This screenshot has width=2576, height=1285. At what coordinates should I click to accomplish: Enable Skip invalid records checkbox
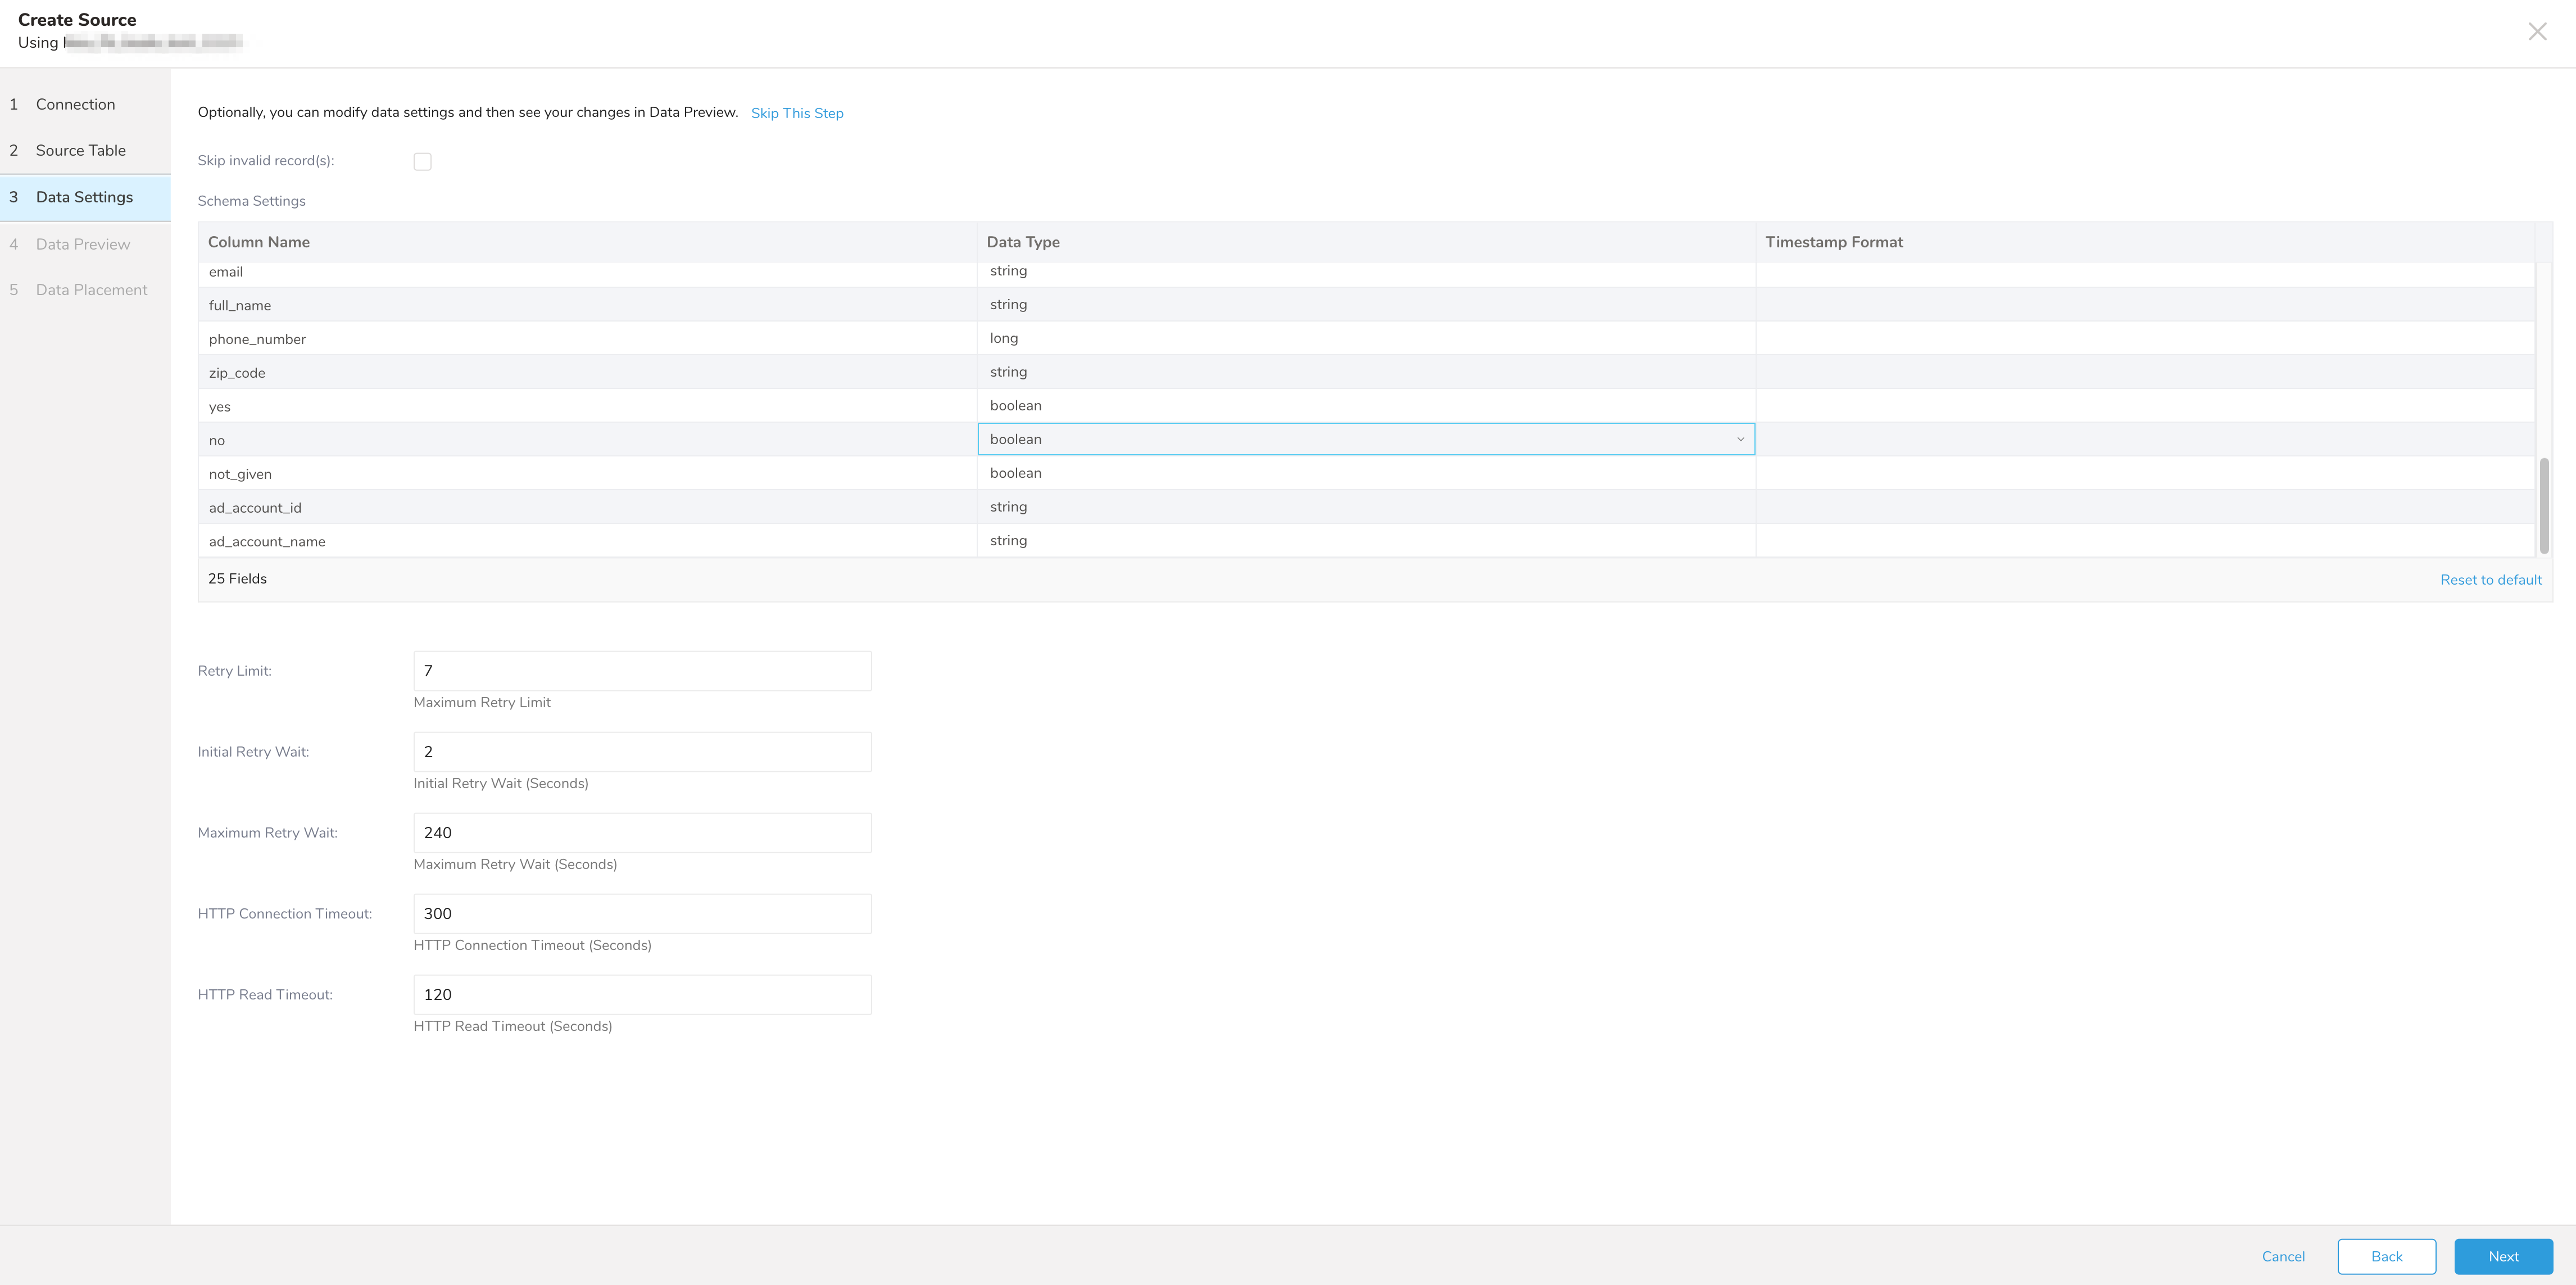(x=422, y=162)
